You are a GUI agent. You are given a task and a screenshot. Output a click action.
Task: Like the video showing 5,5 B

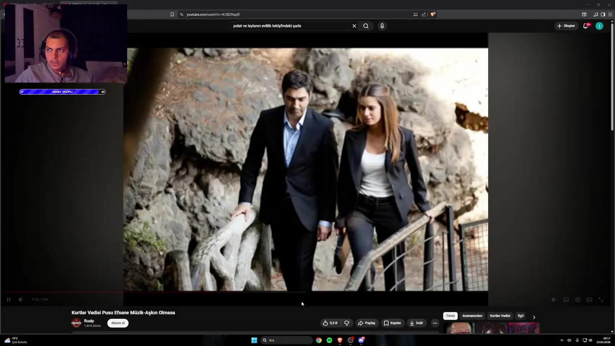tap(330, 323)
